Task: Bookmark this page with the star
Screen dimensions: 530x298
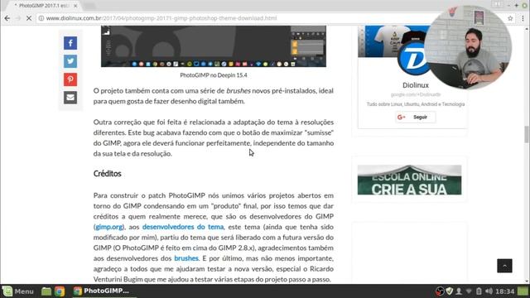Action: pyautogui.click(x=510, y=18)
